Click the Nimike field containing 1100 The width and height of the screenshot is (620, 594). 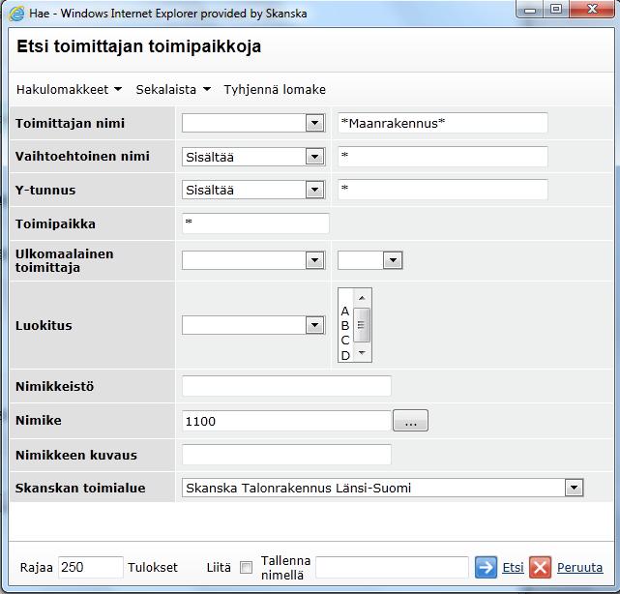[286, 421]
